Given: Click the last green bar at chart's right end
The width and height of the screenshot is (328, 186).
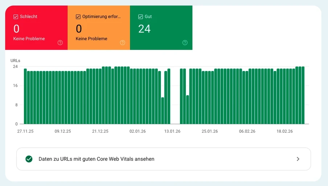Looking at the screenshot, I should pos(303,95).
